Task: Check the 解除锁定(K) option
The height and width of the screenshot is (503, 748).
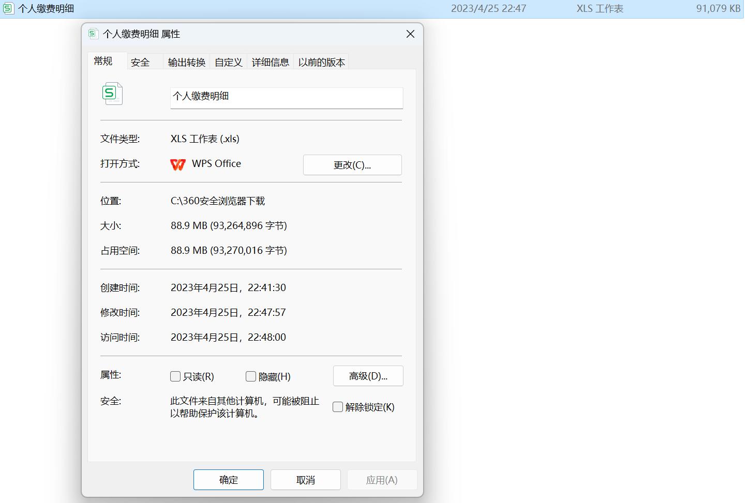Action: click(x=337, y=407)
